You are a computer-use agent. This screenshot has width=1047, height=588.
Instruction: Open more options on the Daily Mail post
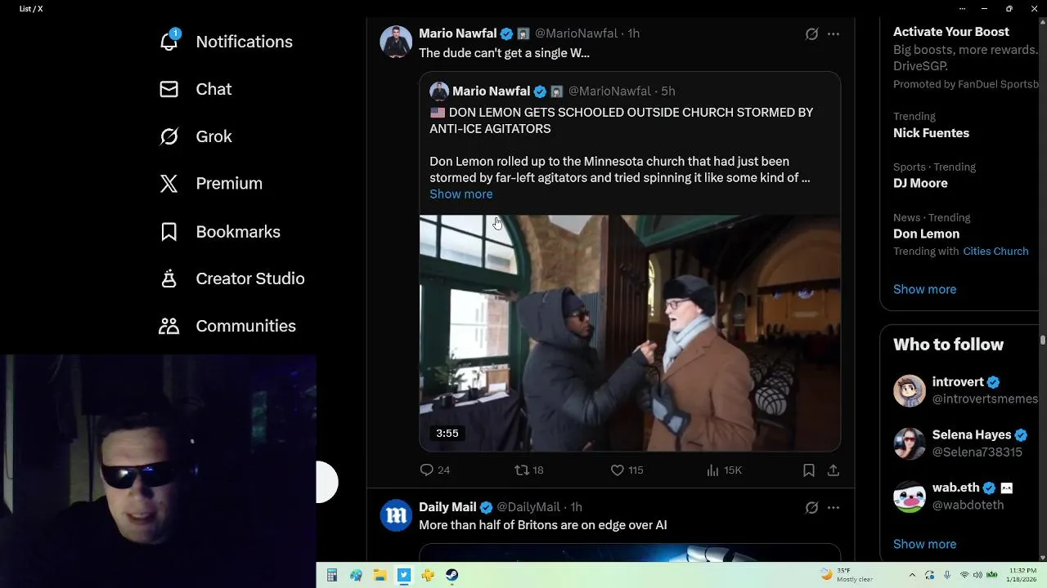point(834,507)
